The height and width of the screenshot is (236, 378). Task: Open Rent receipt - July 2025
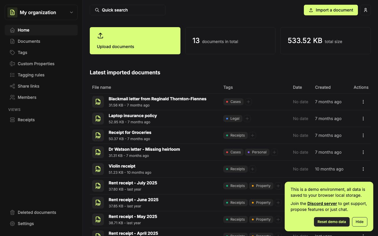point(133,183)
